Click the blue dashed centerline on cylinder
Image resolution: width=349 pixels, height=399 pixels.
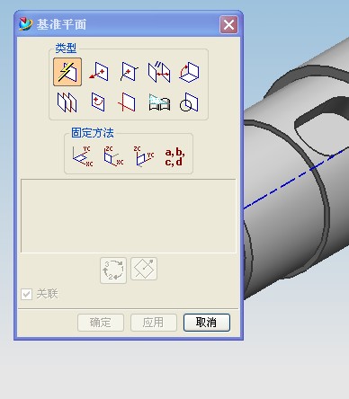point(295,179)
